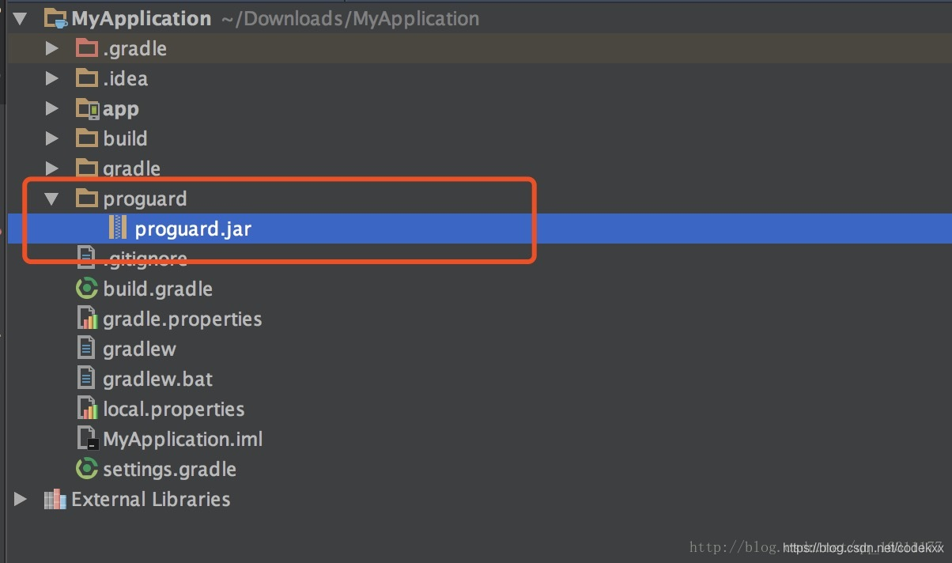
Task: Expand the .idea folder arrow
Action: (52, 79)
